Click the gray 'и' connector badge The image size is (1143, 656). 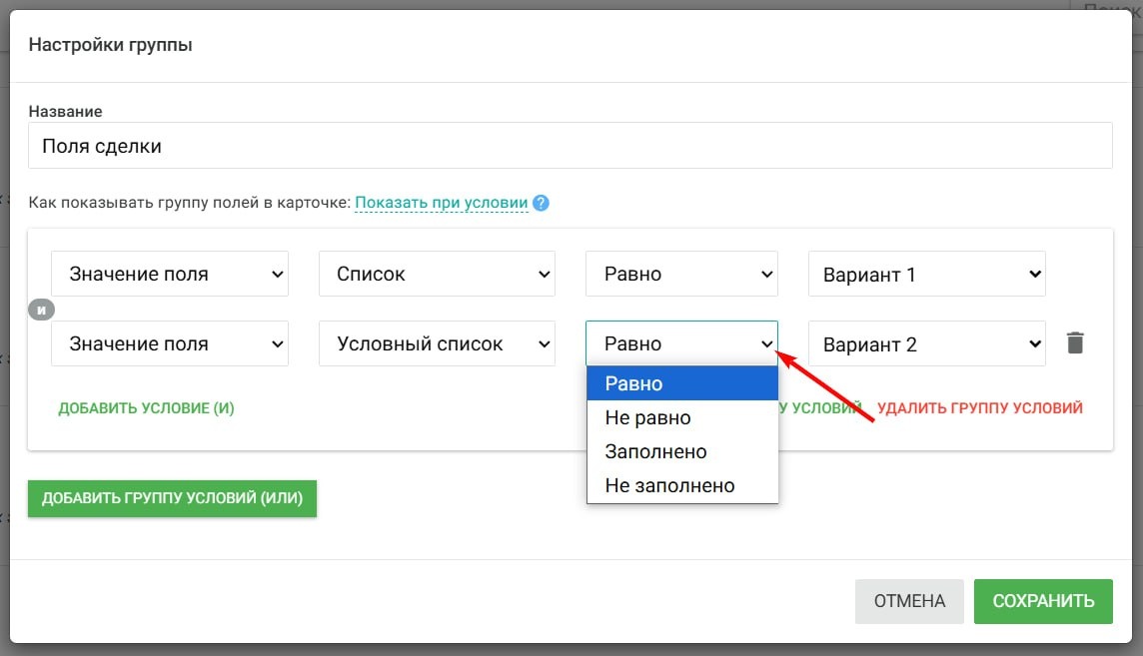tap(41, 310)
